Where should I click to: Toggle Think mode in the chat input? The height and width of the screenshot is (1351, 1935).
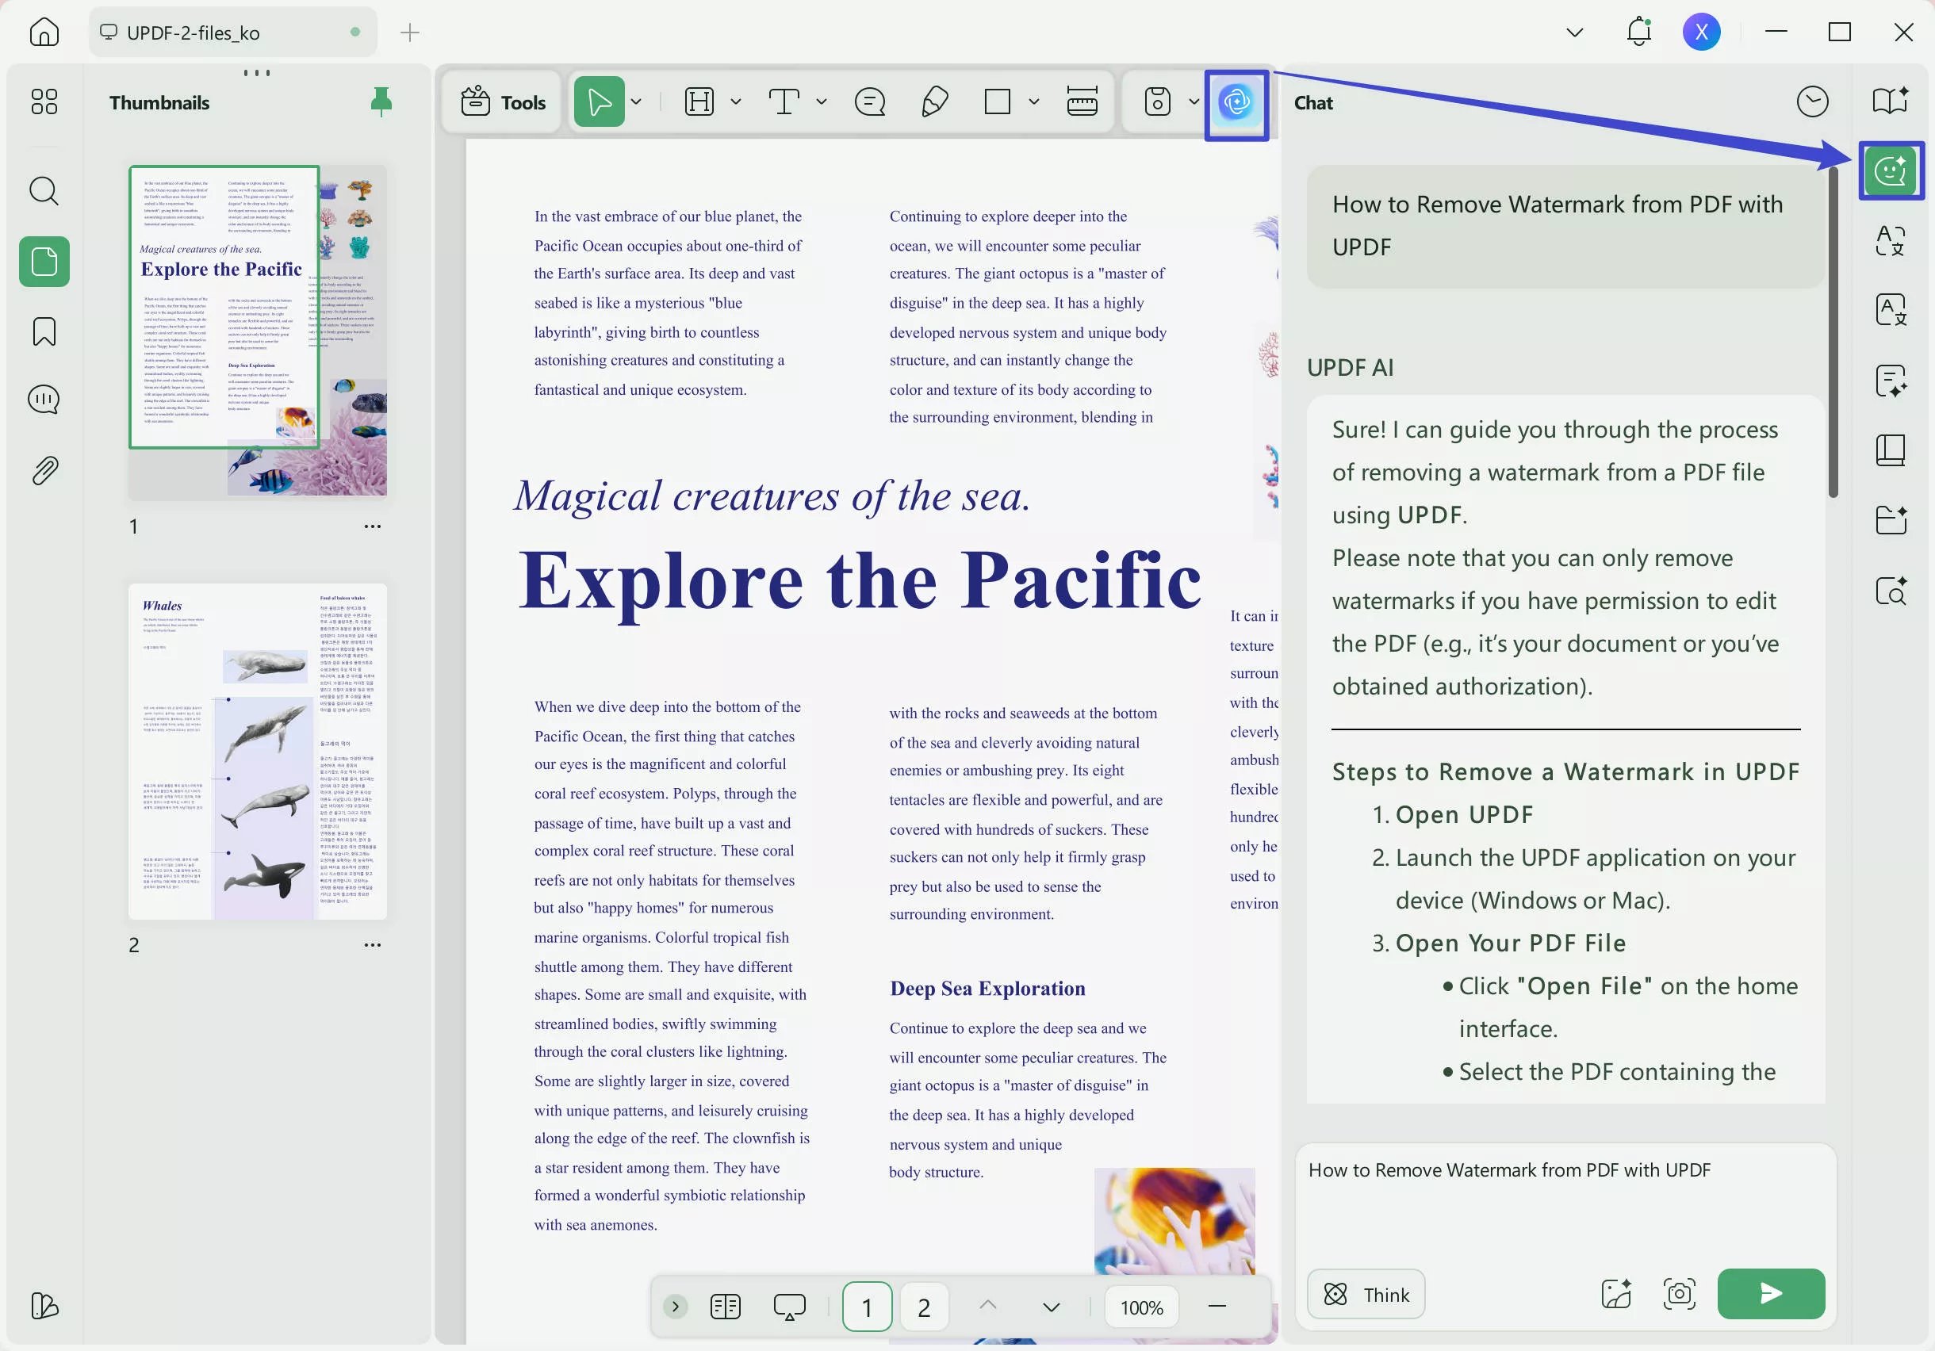click(1366, 1294)
